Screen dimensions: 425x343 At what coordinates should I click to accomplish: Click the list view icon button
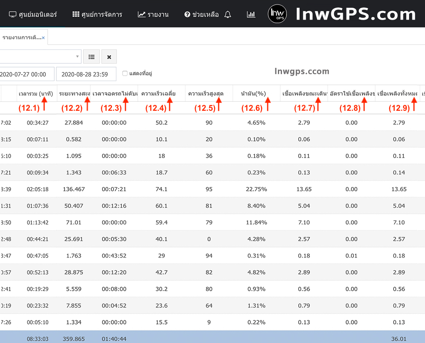pos(92,57)
